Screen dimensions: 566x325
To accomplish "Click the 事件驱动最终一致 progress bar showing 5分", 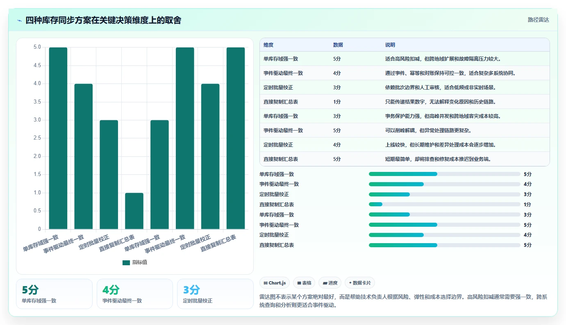I will click(x=445, y=225).
